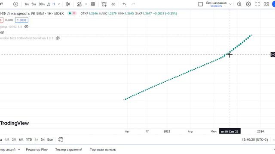
Task: Open the chart type candles selector
Action: click(68, 4)
